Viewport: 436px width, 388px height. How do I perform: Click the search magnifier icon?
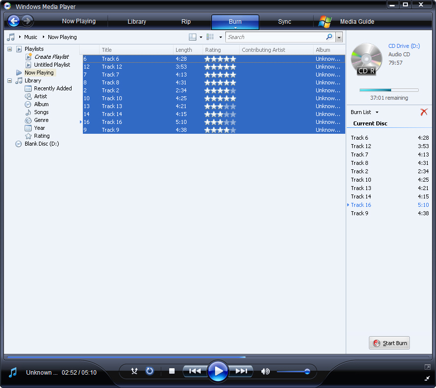[329, 37]
